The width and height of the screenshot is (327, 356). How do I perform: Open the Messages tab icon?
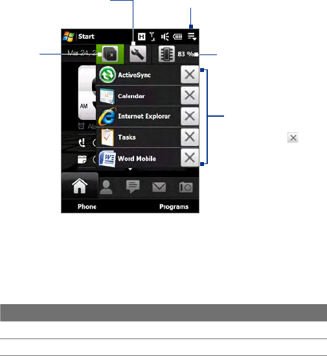(133, 187)
